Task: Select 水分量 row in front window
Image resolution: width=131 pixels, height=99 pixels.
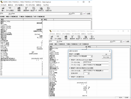Action: click(70, 87)
